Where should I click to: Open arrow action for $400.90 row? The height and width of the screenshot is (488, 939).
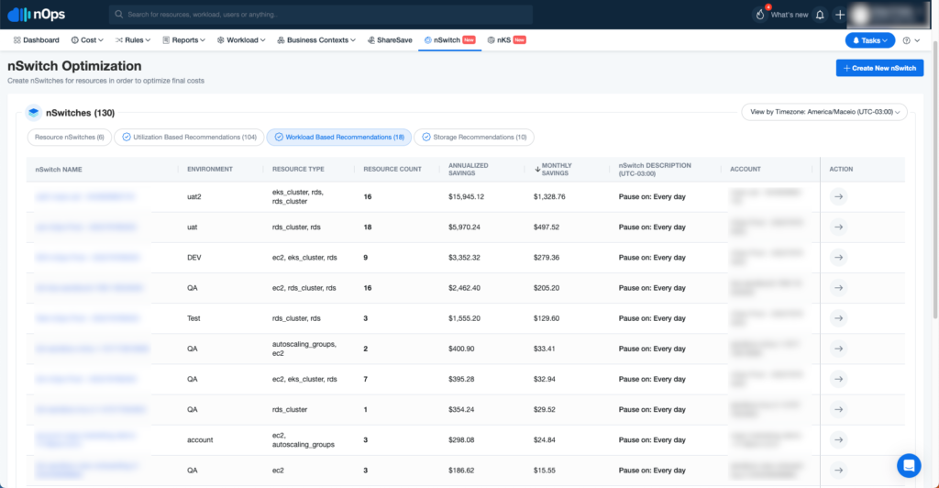pos(838,349)
